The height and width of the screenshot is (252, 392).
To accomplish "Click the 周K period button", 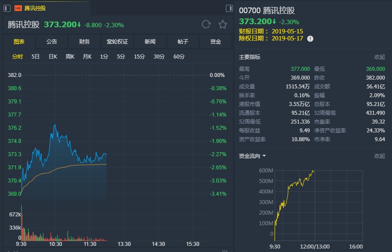I will 70,57.
